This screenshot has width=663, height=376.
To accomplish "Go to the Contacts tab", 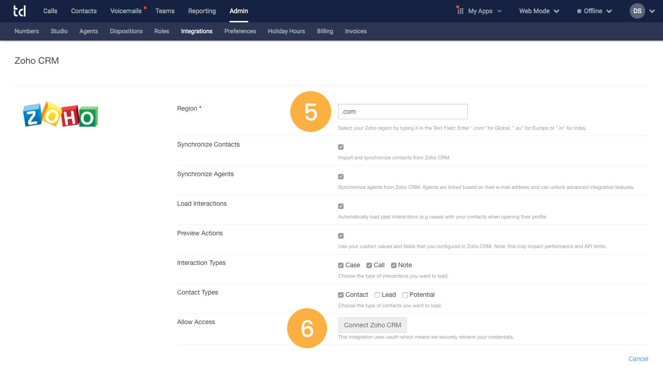I will tap(84, 11).
